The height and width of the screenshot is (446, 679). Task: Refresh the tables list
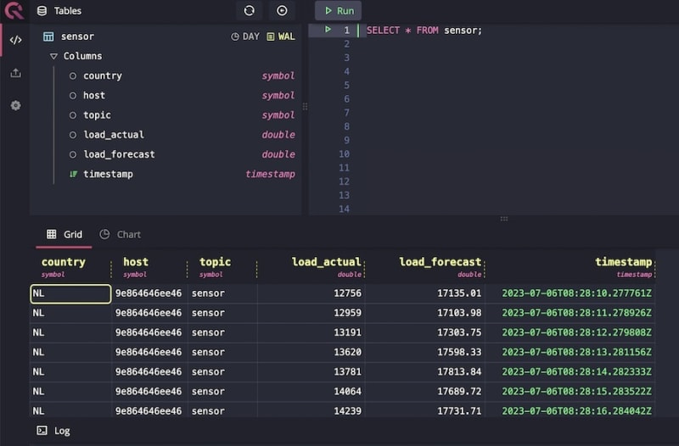pos(249,11)
